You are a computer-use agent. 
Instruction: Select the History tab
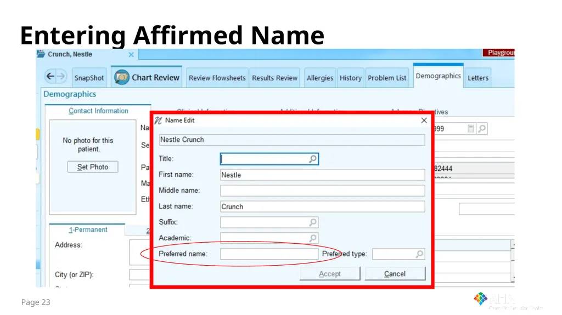pyautogui.click(x=351, y=78)
